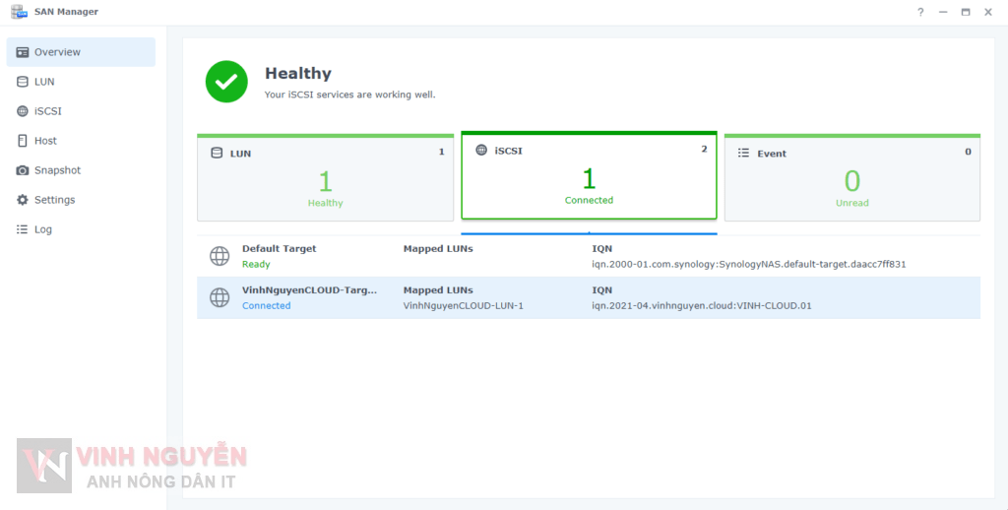
Task: Click the VinhNguyenCLOUD target globe icon
Action: [x=220, y=297]
